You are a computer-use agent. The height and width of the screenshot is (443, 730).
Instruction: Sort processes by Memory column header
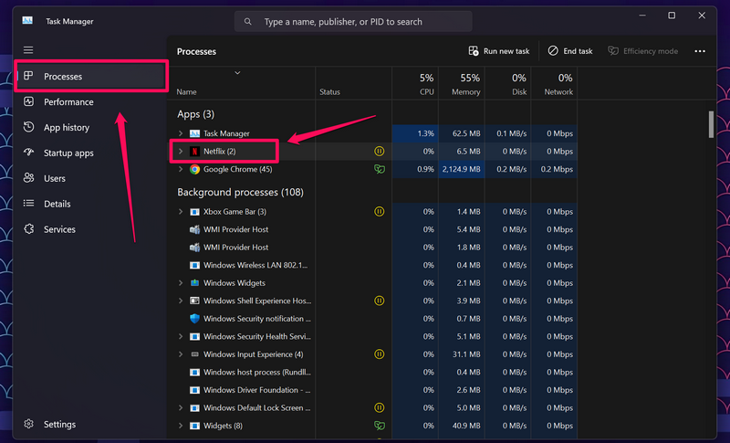[x=463, y=84]
